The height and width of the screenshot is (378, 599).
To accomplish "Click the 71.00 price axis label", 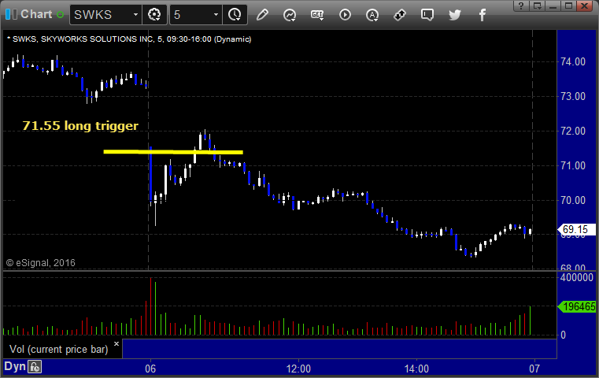I will (573, 166).
